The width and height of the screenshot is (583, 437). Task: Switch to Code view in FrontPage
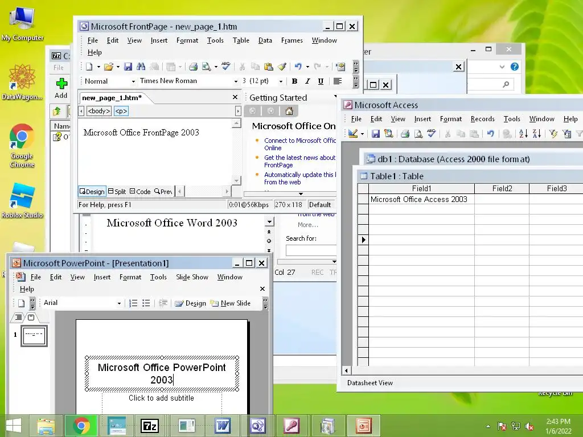point(140,191)
